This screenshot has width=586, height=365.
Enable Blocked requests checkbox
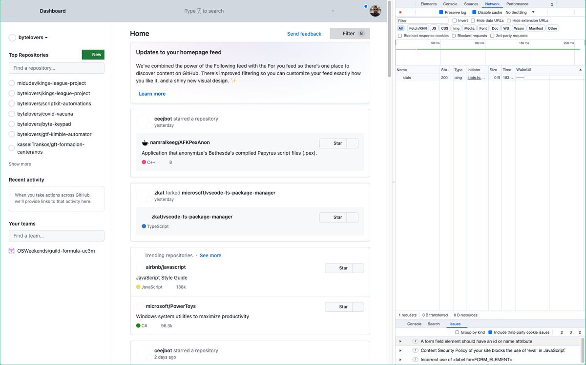[454, 36]
